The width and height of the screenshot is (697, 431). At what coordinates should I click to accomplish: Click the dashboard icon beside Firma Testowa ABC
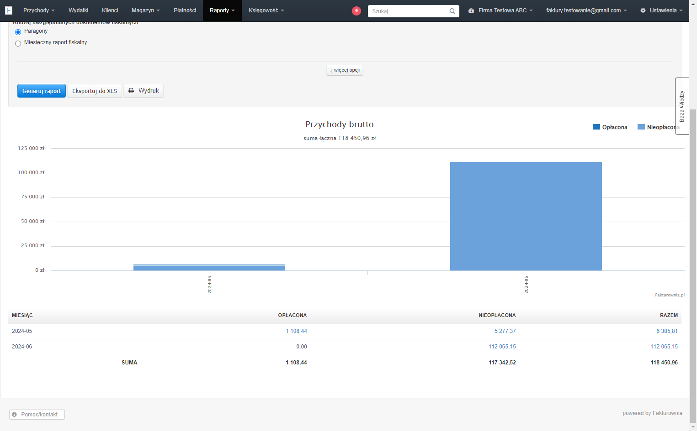click(x=471, y=10)
